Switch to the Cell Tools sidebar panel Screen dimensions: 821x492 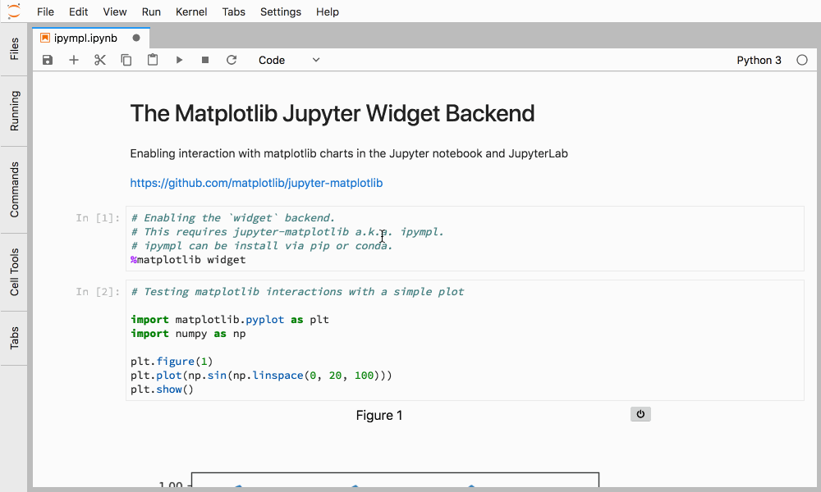[x=13, y=271]
